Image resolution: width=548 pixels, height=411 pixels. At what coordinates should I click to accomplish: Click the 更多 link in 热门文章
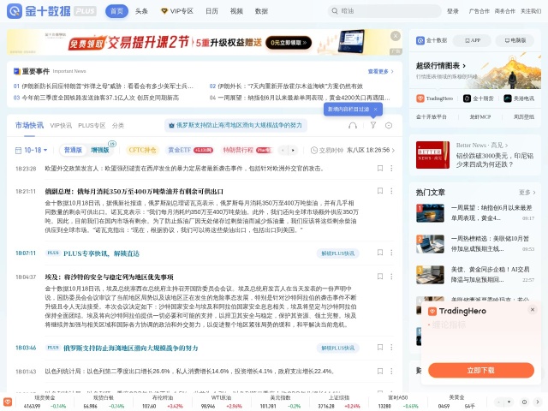coord(527,192)
